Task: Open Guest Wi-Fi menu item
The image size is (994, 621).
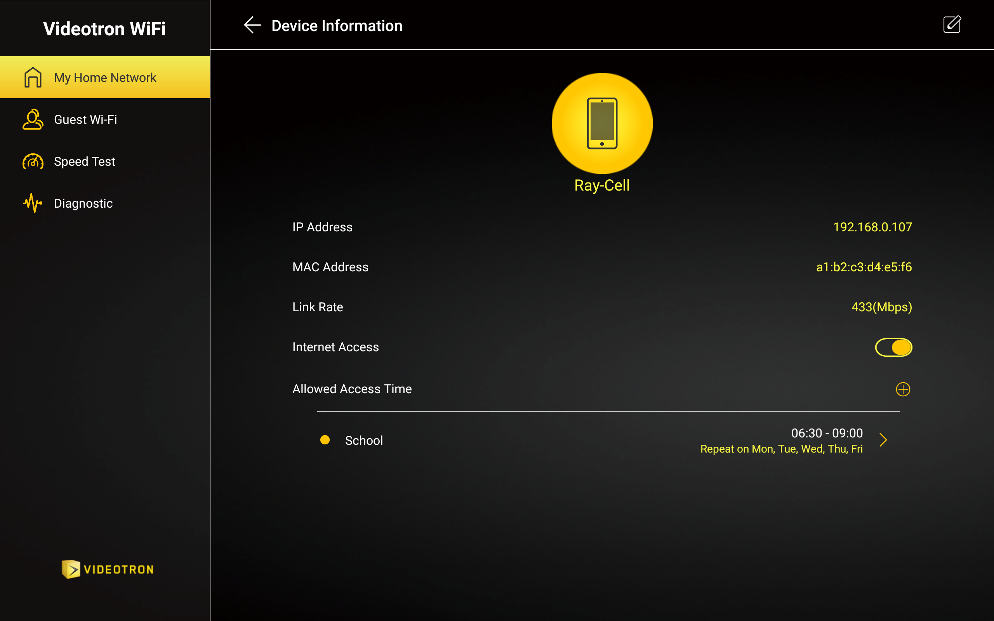Action: (105, 120)
